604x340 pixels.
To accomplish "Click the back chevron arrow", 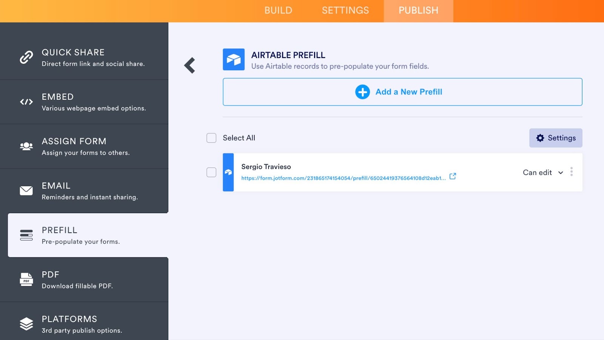I will tap(190, 65).
